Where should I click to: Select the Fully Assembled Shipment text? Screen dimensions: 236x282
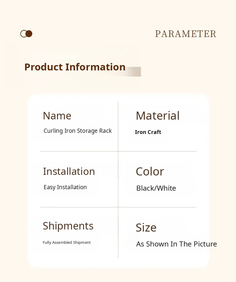click(67, 243)
